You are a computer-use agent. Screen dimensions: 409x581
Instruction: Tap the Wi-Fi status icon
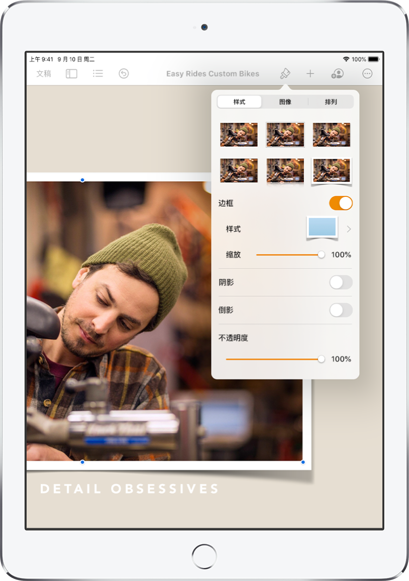pyautogui.click(x=346, y=59)
